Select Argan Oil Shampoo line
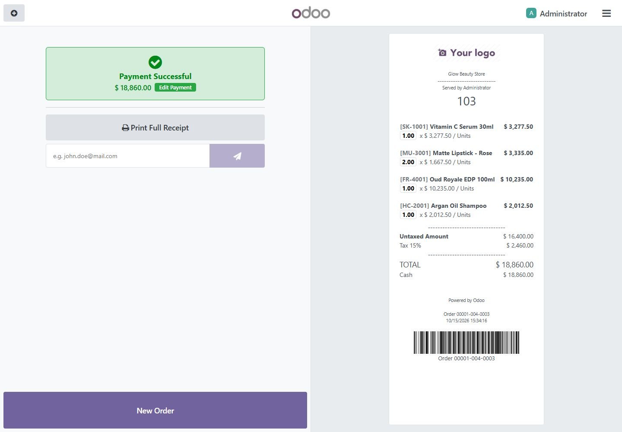The width and height of the screenshot is (622, 432). 466,210
